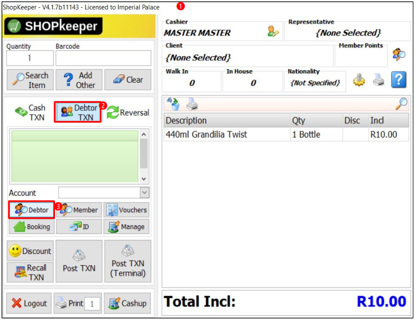Viewport: 415px width, 320px height.
Task: Clear the barcode entry
Action: [128, 80]
